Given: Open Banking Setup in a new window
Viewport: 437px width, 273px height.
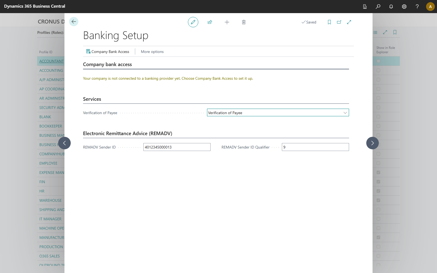Looking at the screenshot, I should tap(339, 22).
